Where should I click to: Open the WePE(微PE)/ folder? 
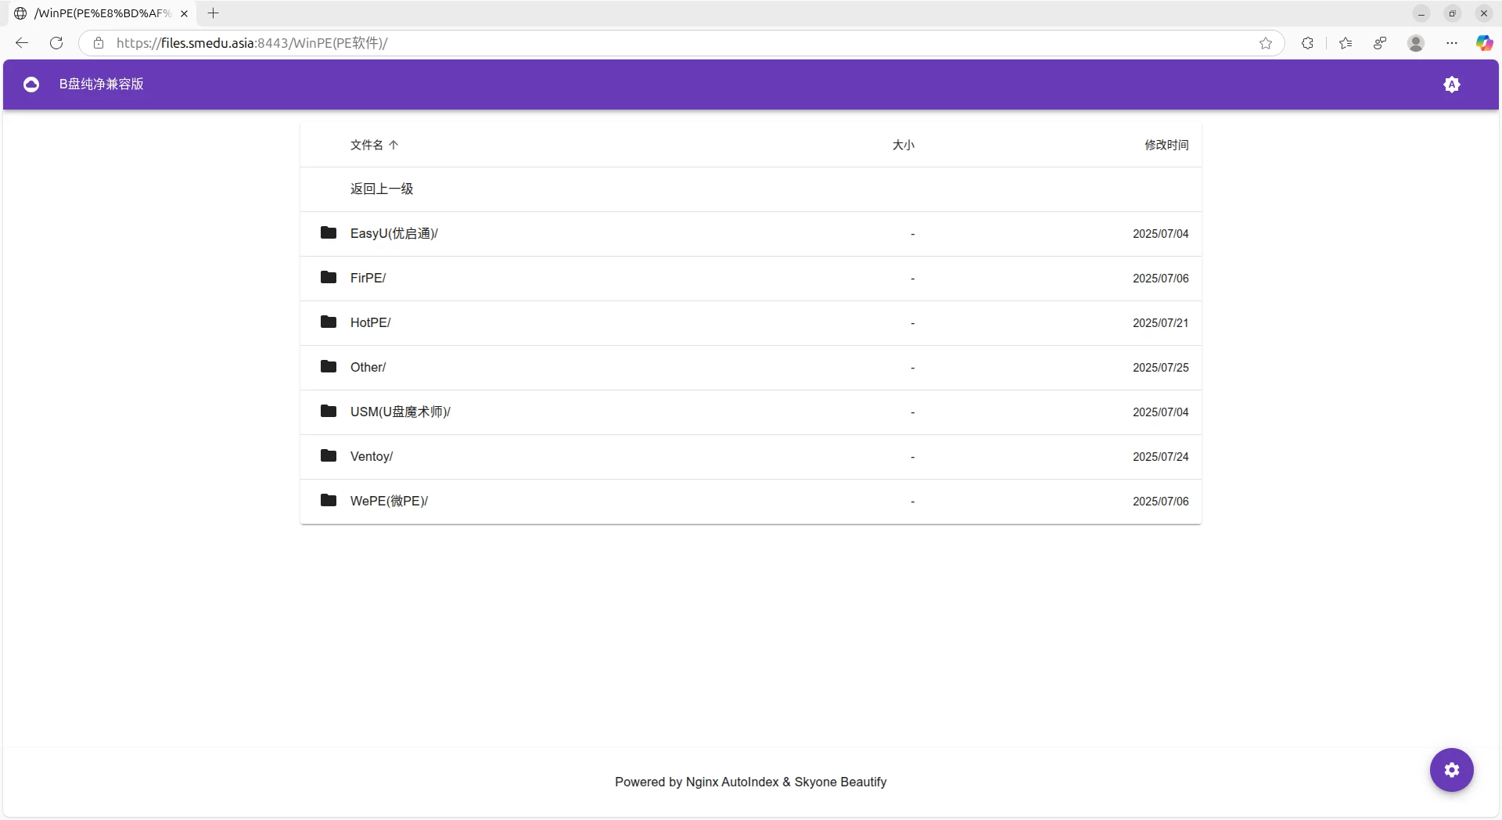[389, 501]
